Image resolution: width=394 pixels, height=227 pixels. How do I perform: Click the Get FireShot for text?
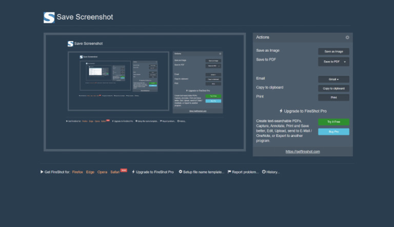click(57, 172)
